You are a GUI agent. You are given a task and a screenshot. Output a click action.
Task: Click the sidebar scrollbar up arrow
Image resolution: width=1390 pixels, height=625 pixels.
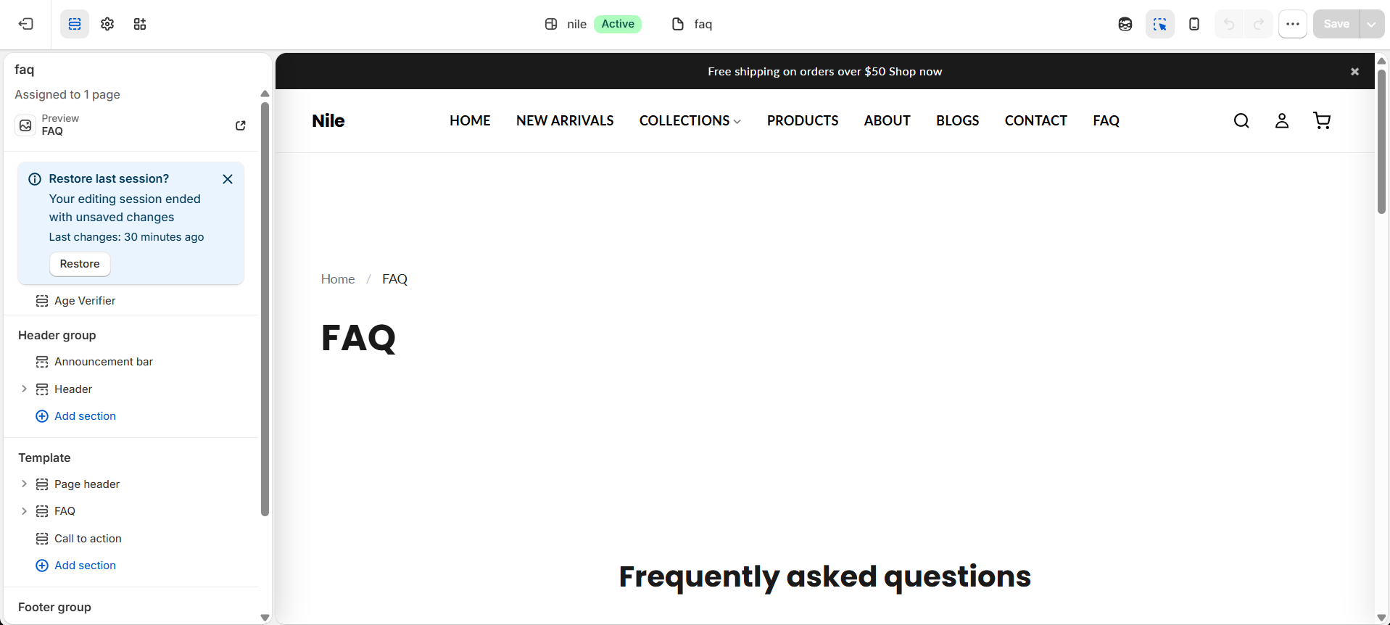pyautogui.click(x=265, y=94)
